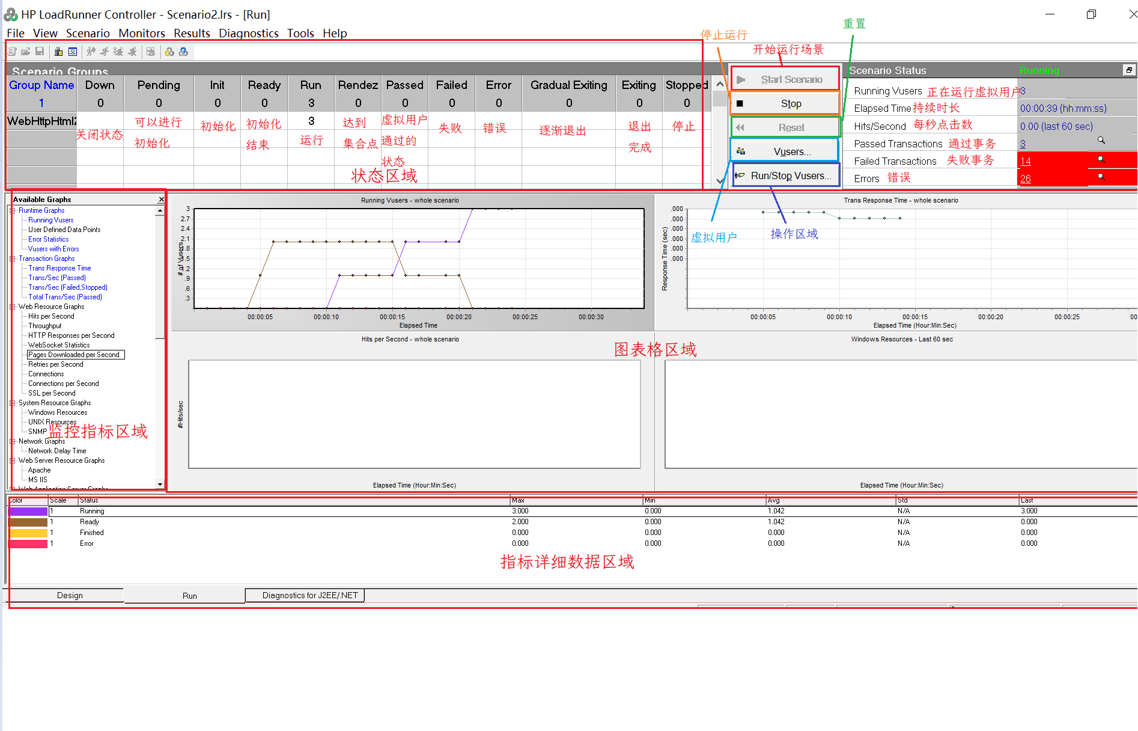Viewport: 1138px width, 731px height.
Task: Open the Monitors menu
Action: (x=142, y=33)
